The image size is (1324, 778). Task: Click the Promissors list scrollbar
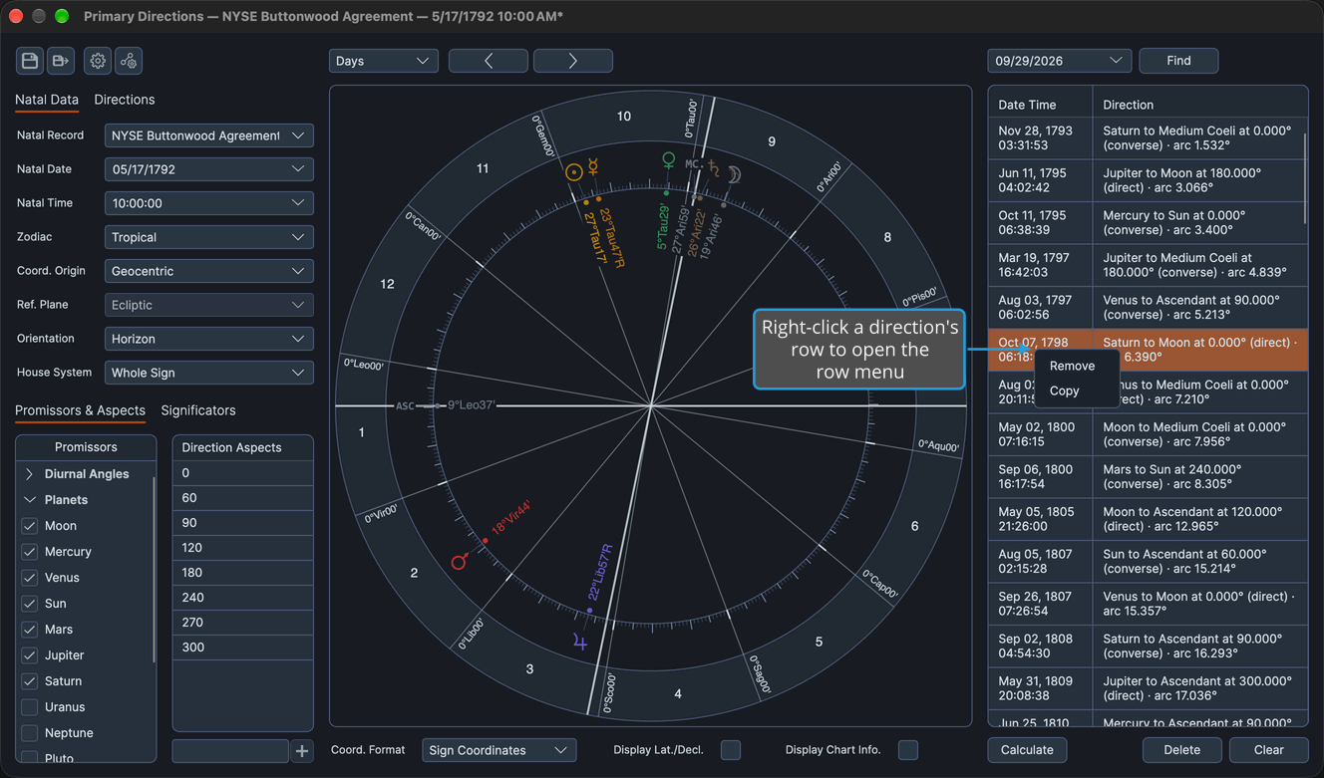154,570
